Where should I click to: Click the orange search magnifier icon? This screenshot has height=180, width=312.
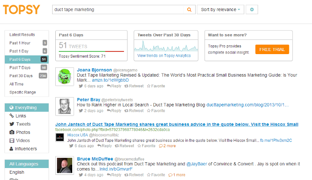(x=189, y=9)
